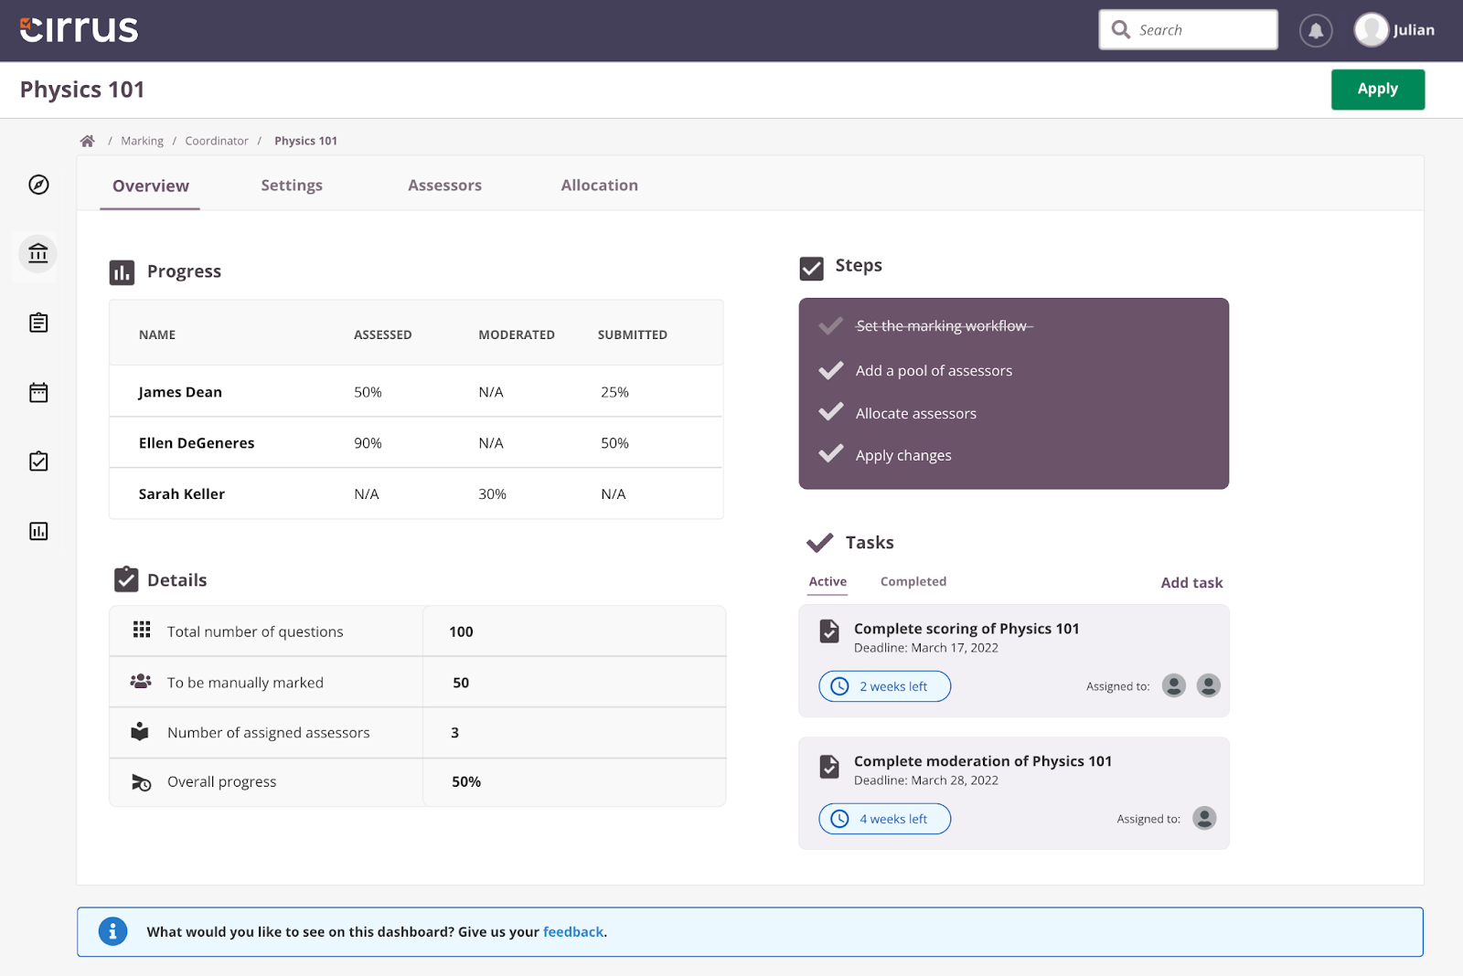
Task: Show Completed tasks tab
Action: (x=913, y=581)
